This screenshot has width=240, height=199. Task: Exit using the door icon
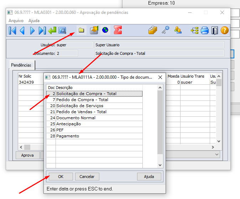click(x=215, y=31)
